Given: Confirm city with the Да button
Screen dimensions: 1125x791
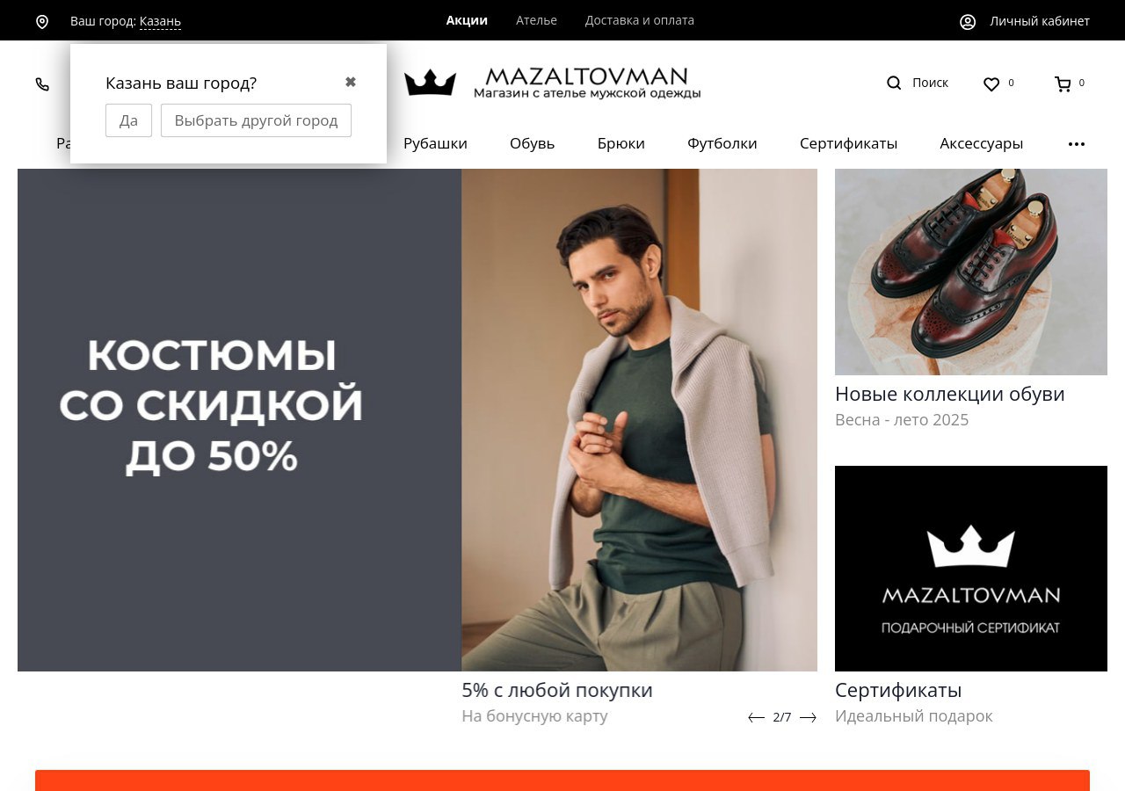Looking at the screenshot, I should pyautogui.click(x=128, y=120).
